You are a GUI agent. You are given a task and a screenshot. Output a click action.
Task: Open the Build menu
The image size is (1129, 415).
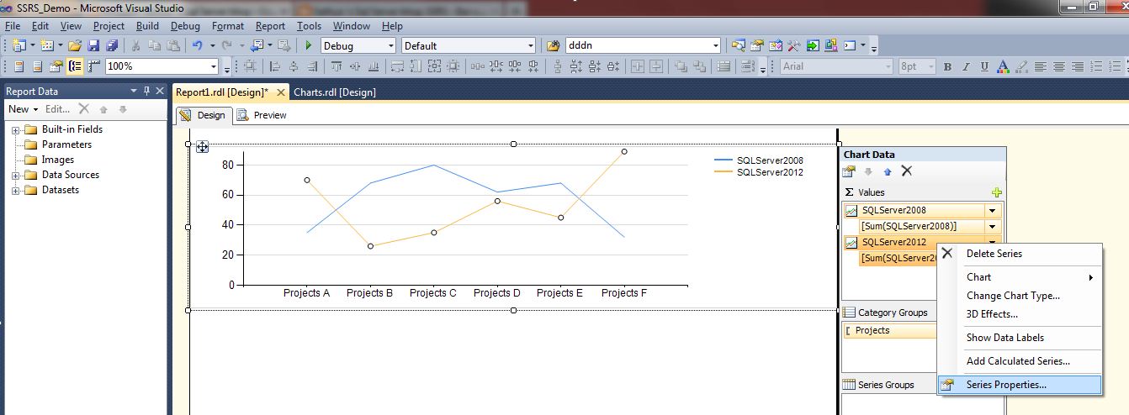coord(147,26)
